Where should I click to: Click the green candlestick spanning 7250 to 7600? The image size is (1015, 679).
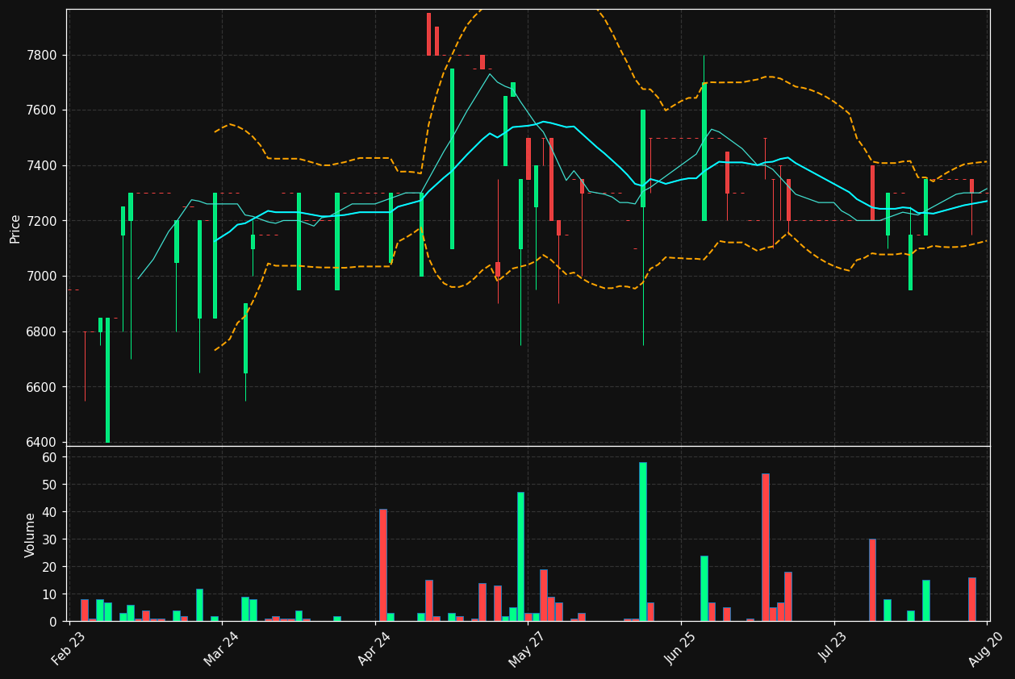pyautogui.click(x=643, y=159)
